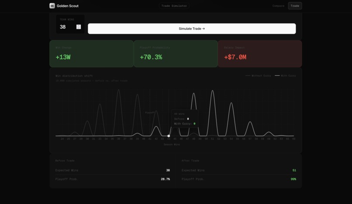Click the After Trade playoff prob 99%

293,179
